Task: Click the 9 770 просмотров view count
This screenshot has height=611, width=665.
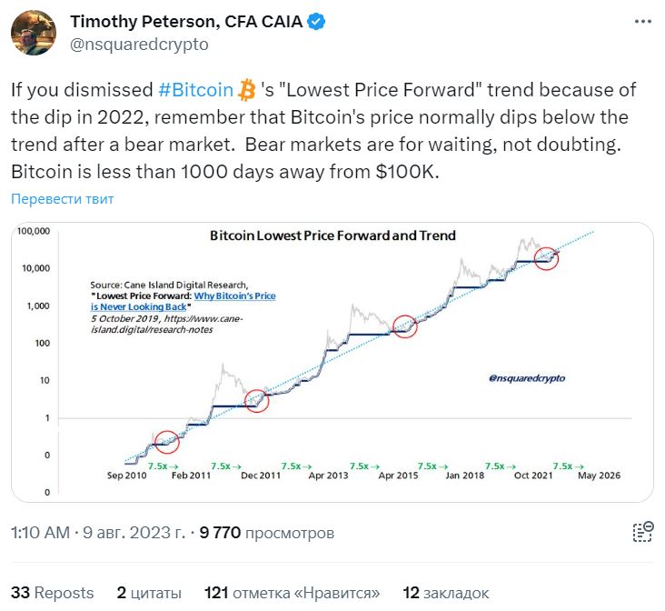Action: (267, 533)
